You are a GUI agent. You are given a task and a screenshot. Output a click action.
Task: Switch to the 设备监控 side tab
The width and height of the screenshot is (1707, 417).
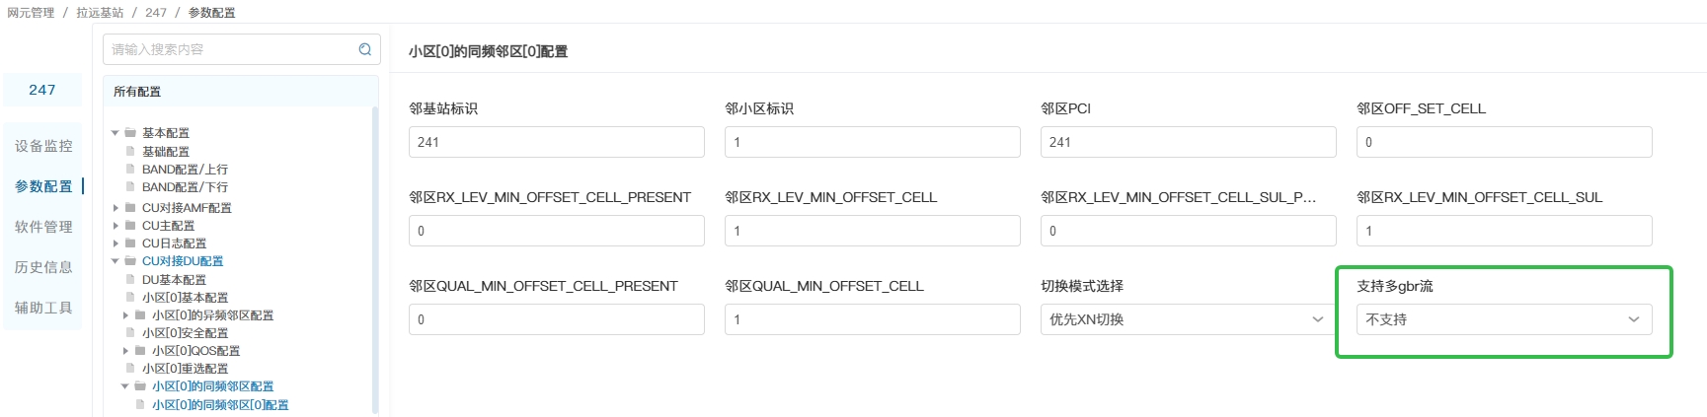(43, 146)
